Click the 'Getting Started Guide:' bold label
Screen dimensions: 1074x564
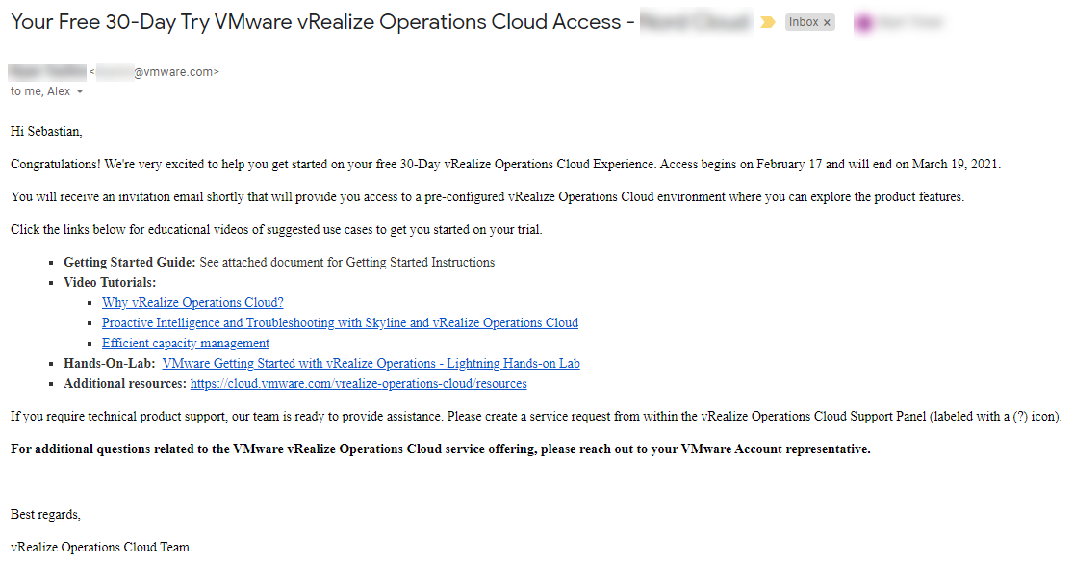click(x=129, y=262)
